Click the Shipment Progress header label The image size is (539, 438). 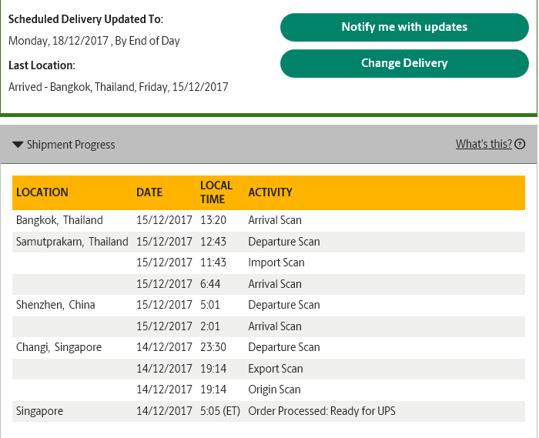tap(71, 145)
